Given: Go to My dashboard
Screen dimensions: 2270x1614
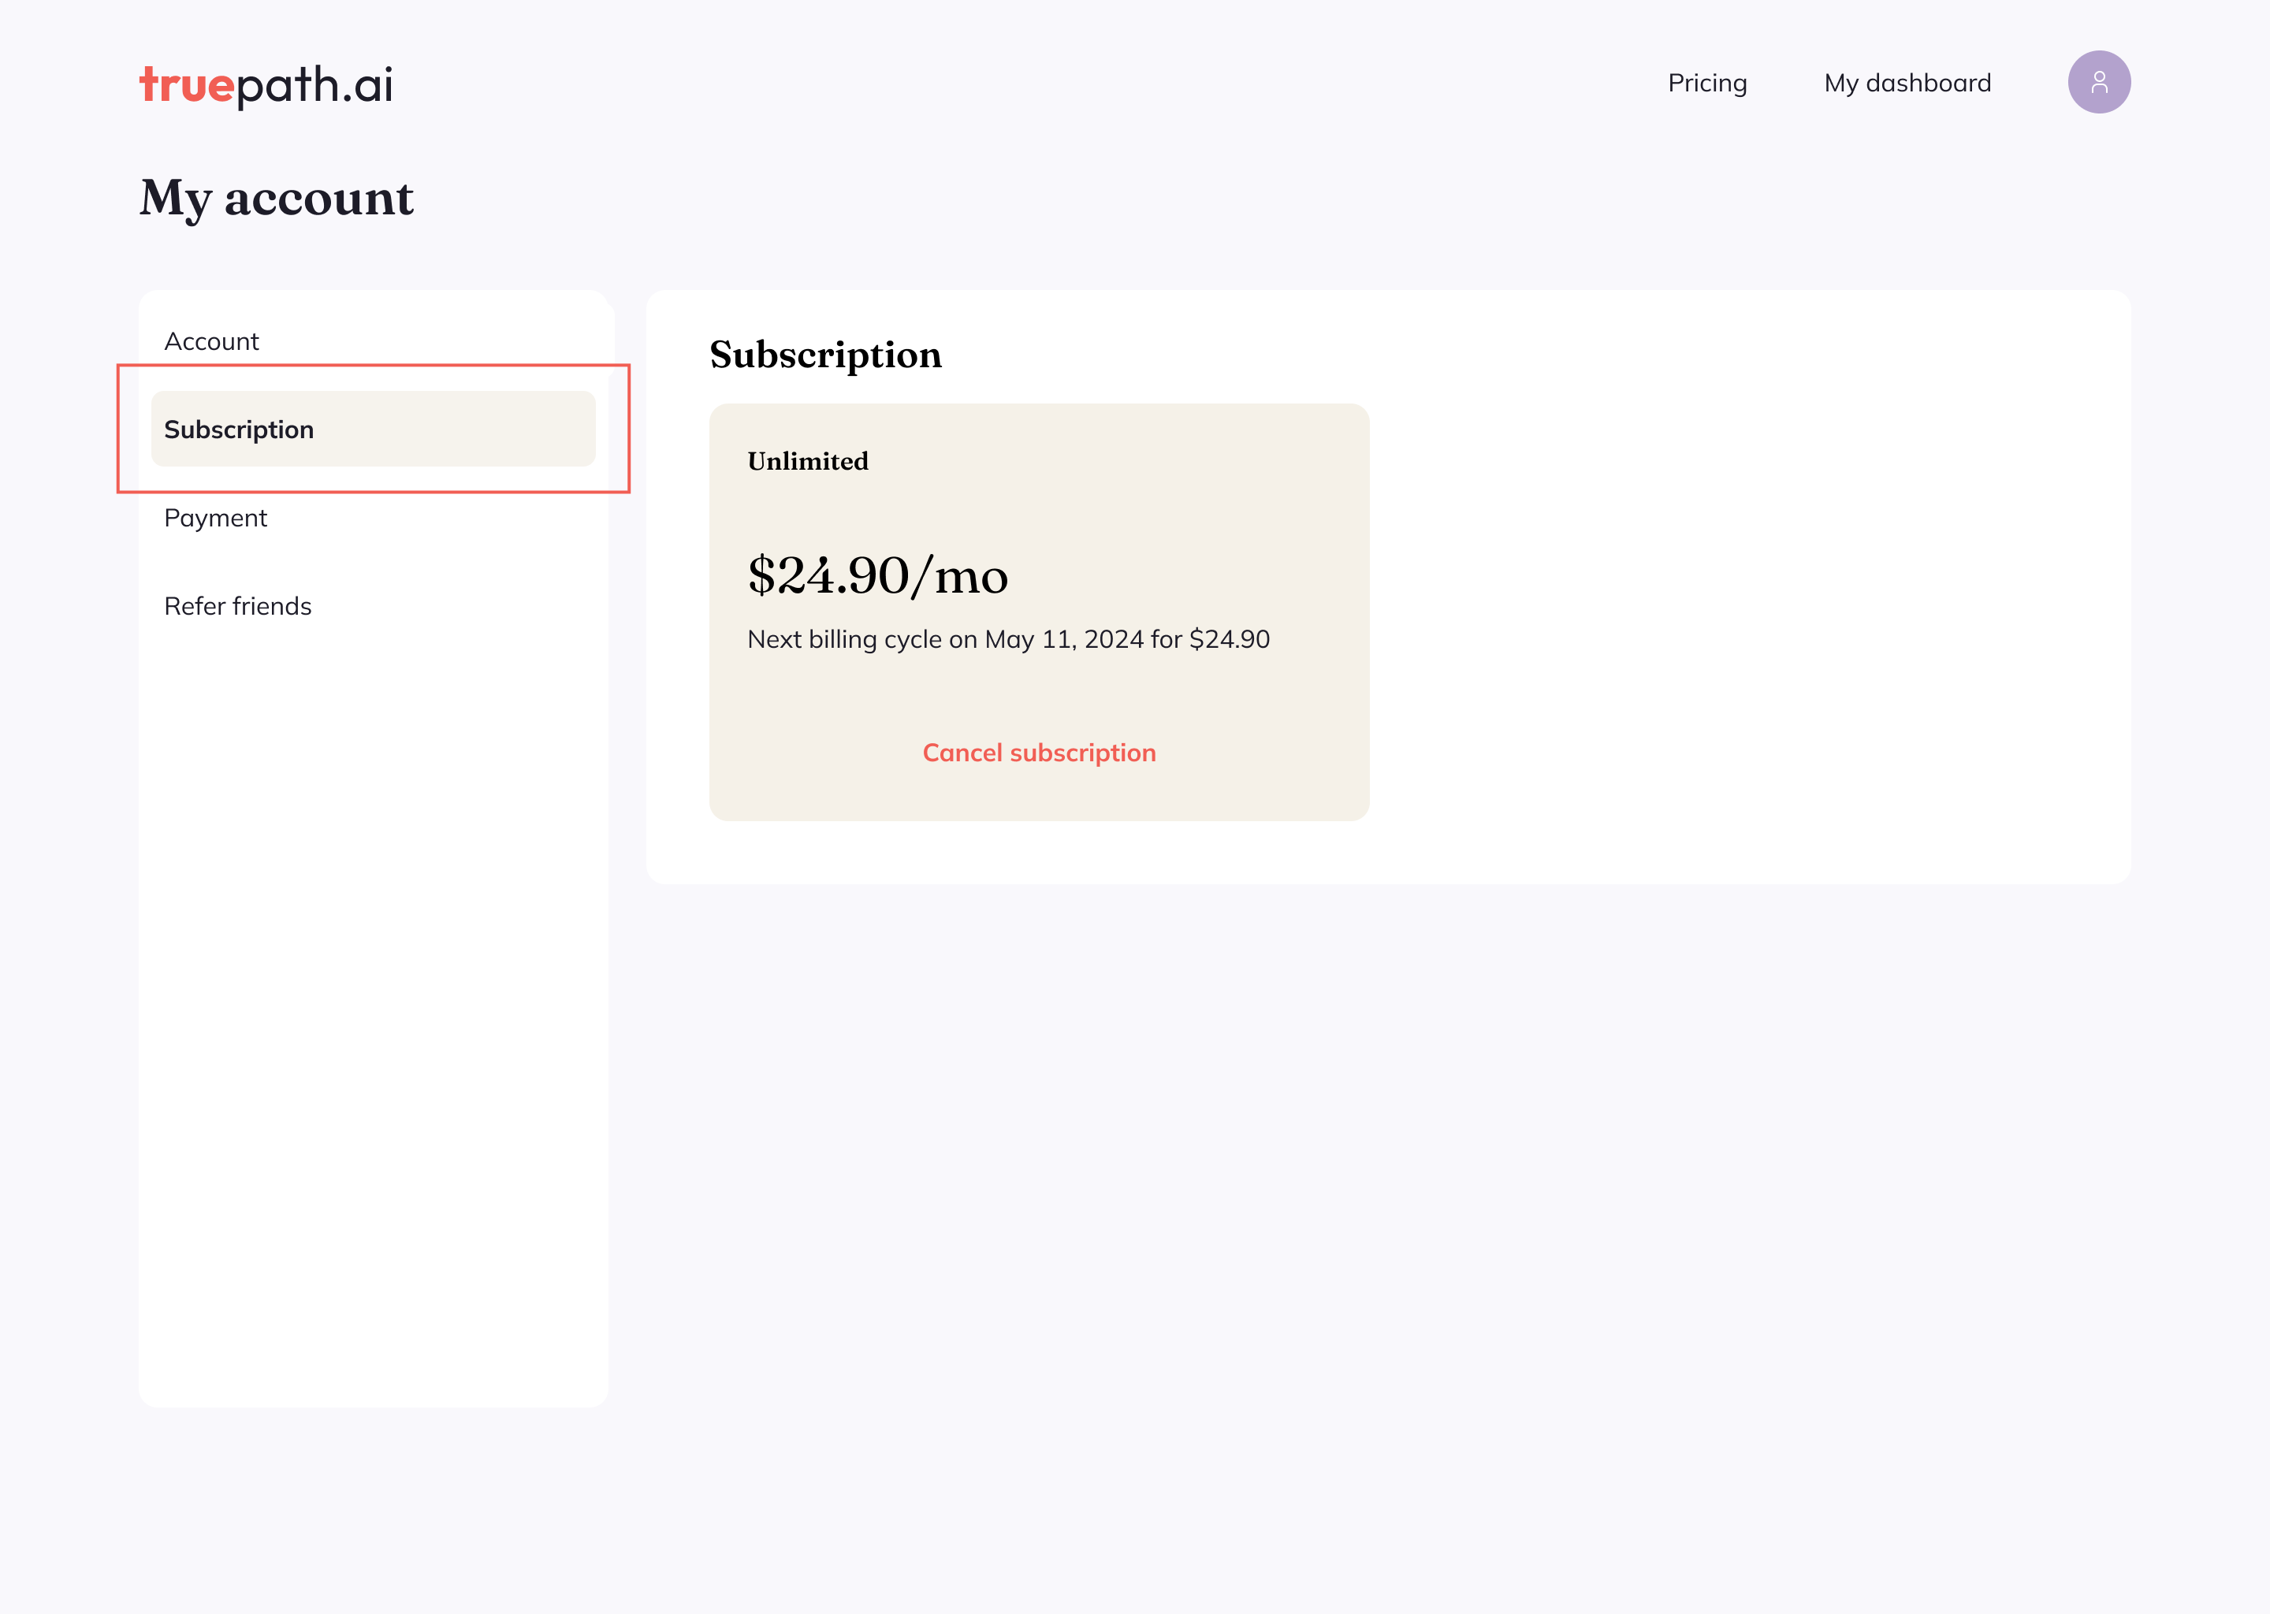Looking at the screenshot, I should pyautogui.click(x=1907, y=84).
